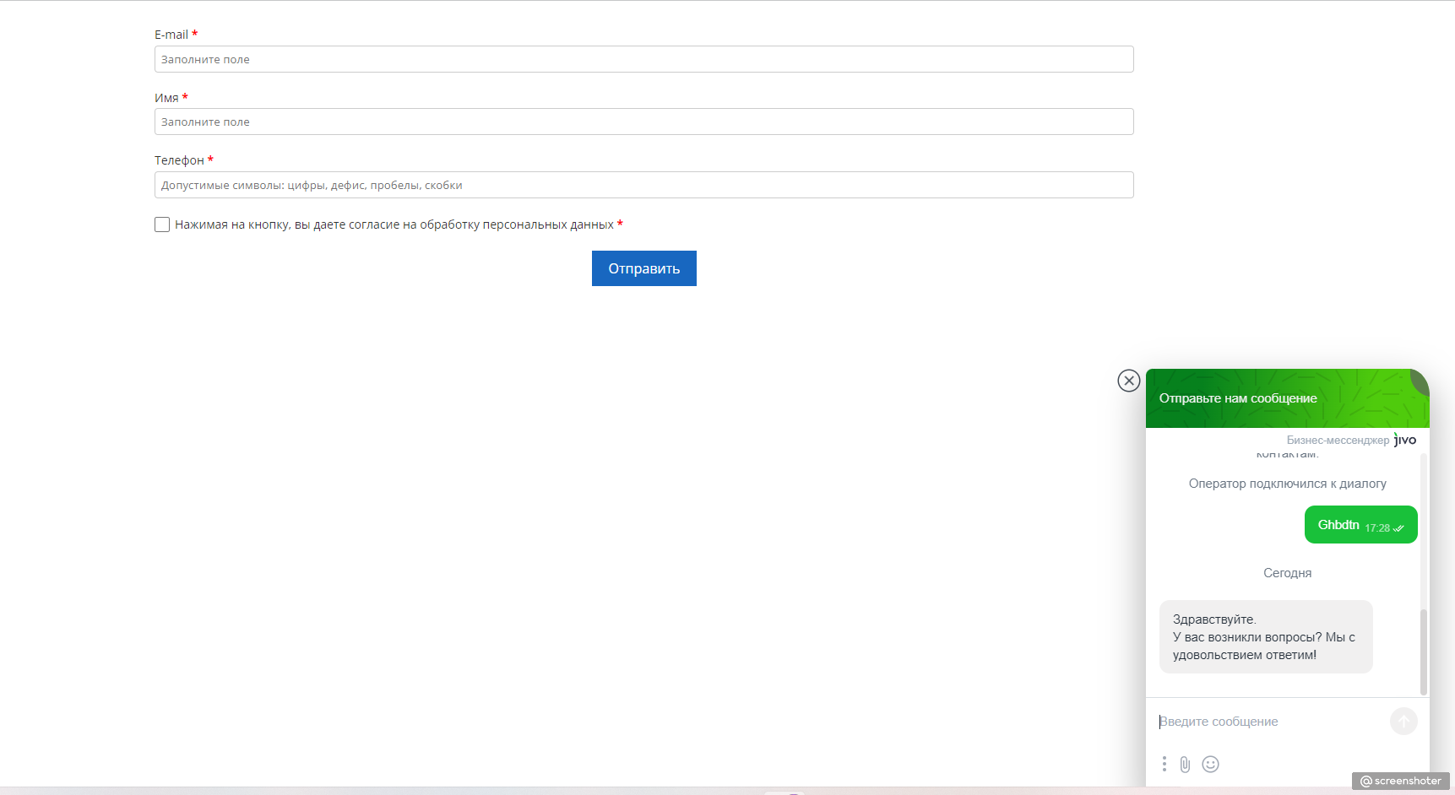Click the Бизнес-мессенджер link
The image size is (1455, 795).
point(1337,441)
